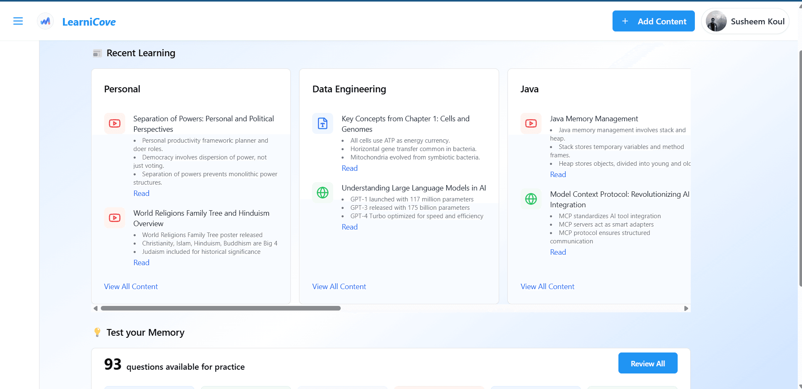Viewport: 802px width, 389px height.
Task: Click the LearniCove logo icon
Action: coord(45,21)
